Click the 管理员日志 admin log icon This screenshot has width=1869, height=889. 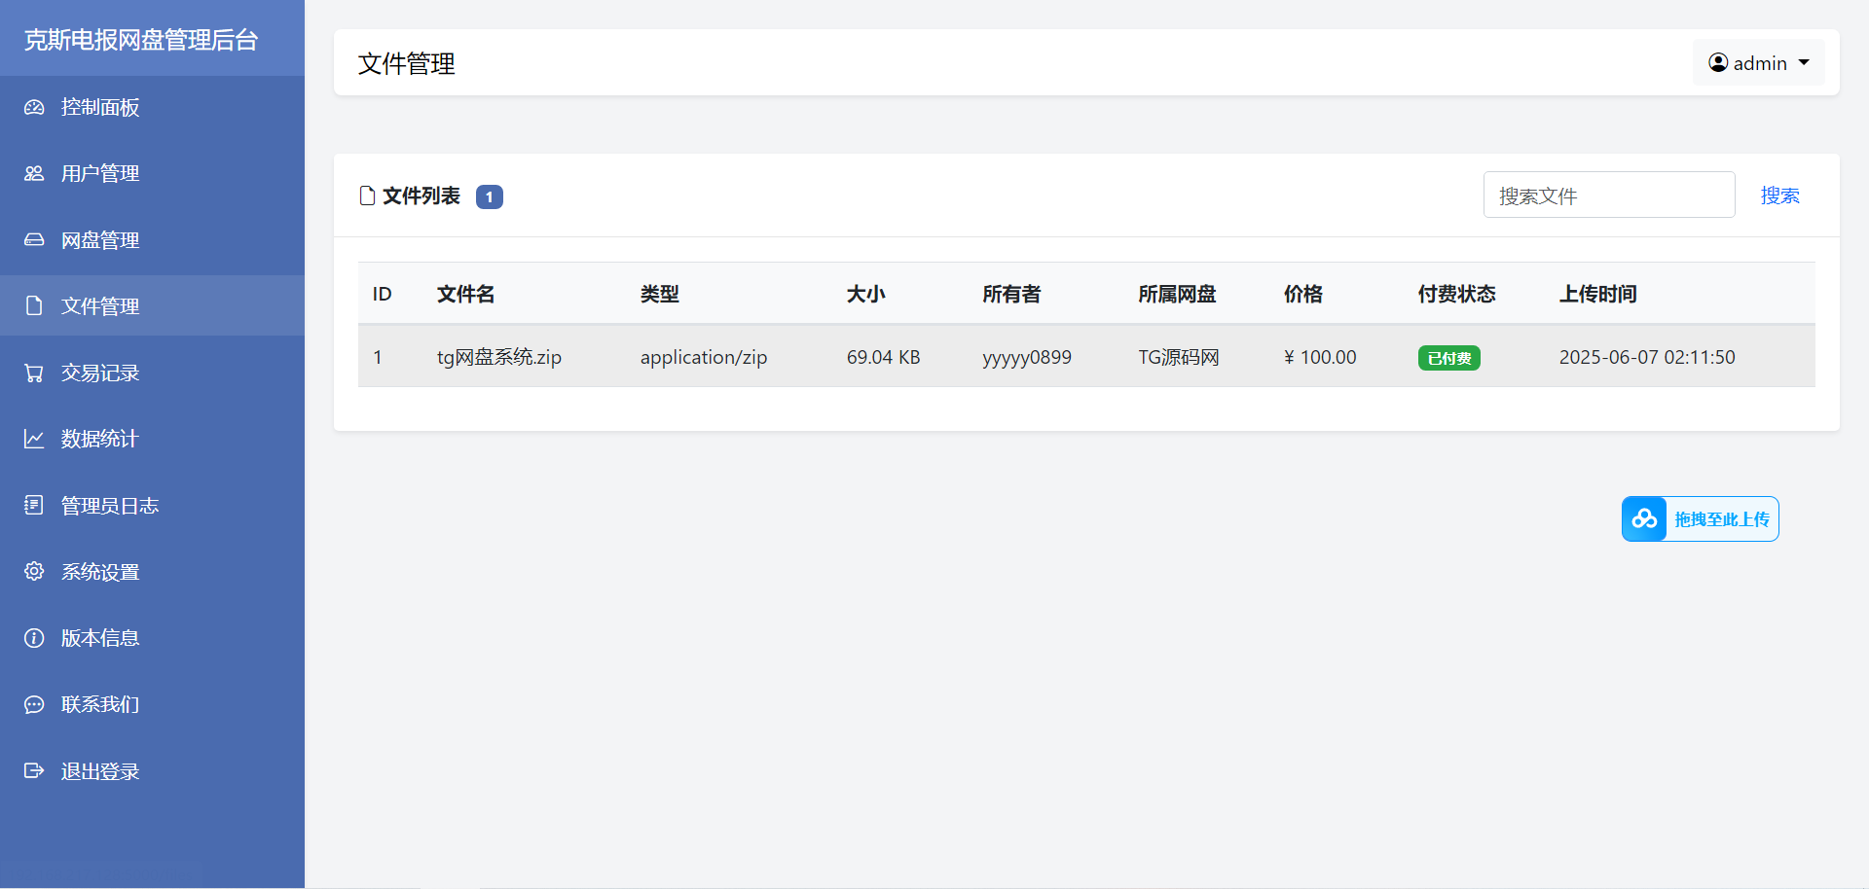coord(34,505)
